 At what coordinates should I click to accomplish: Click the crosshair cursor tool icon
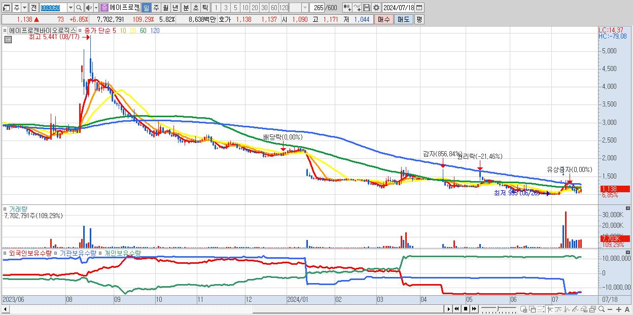[x=550, y=309]
